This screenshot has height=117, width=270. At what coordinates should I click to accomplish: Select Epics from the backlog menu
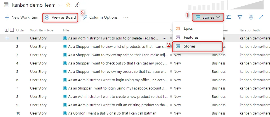point(188,28)
